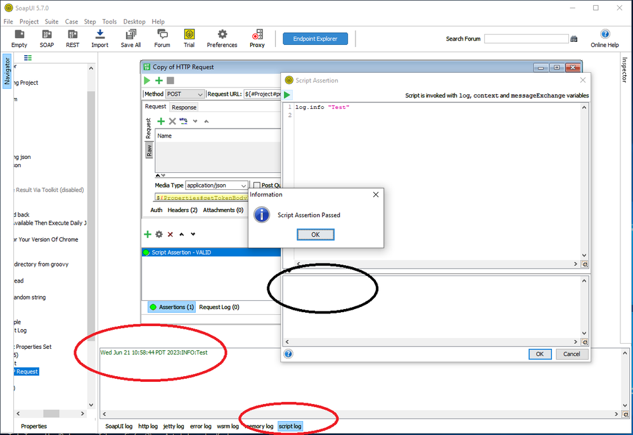
Task: Switch to the Request Log (0) tab
Action: click(x=219, y=307)
